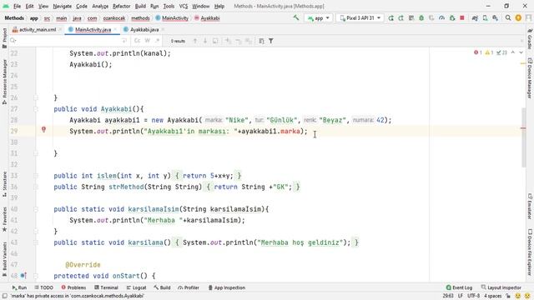This screenshot has width=534, height=300.
Task: Open the app run configuration dropdown
Action: 319,18
